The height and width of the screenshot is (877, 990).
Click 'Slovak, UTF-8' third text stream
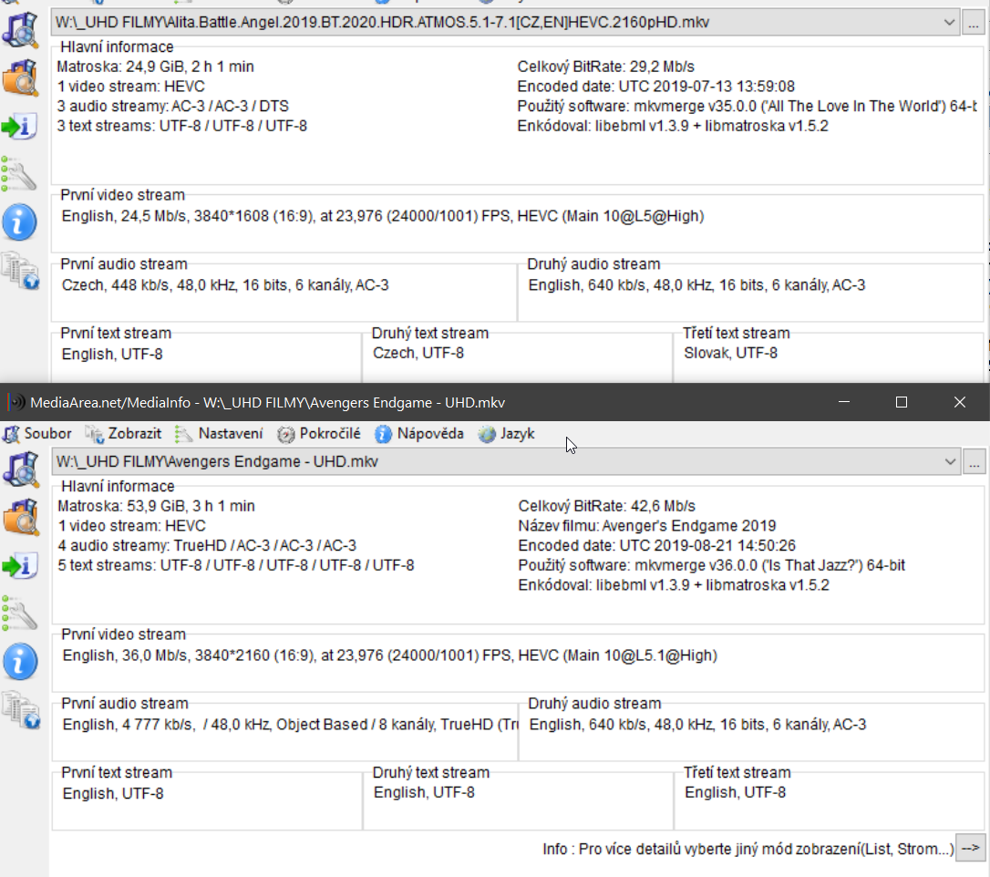pos(731,352)
